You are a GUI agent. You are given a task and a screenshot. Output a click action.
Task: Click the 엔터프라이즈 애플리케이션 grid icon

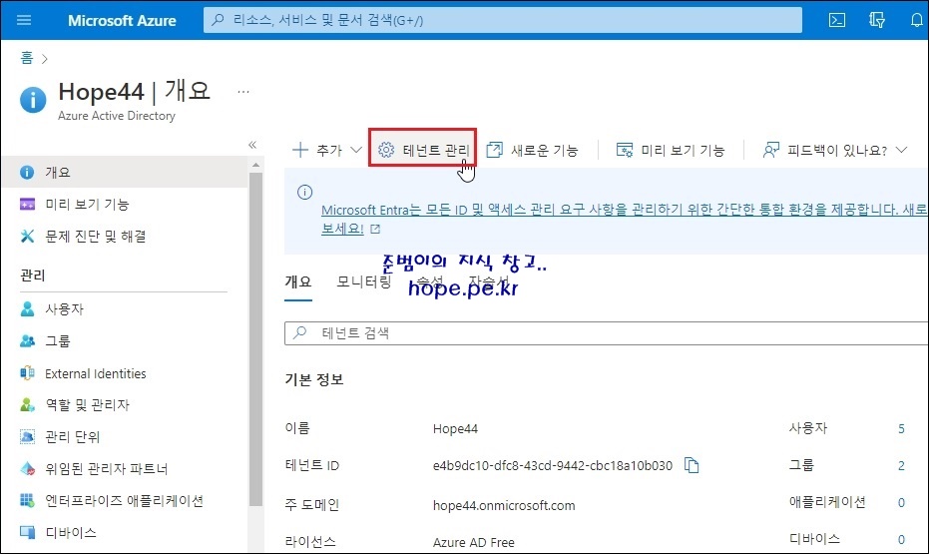click(27, 501)
